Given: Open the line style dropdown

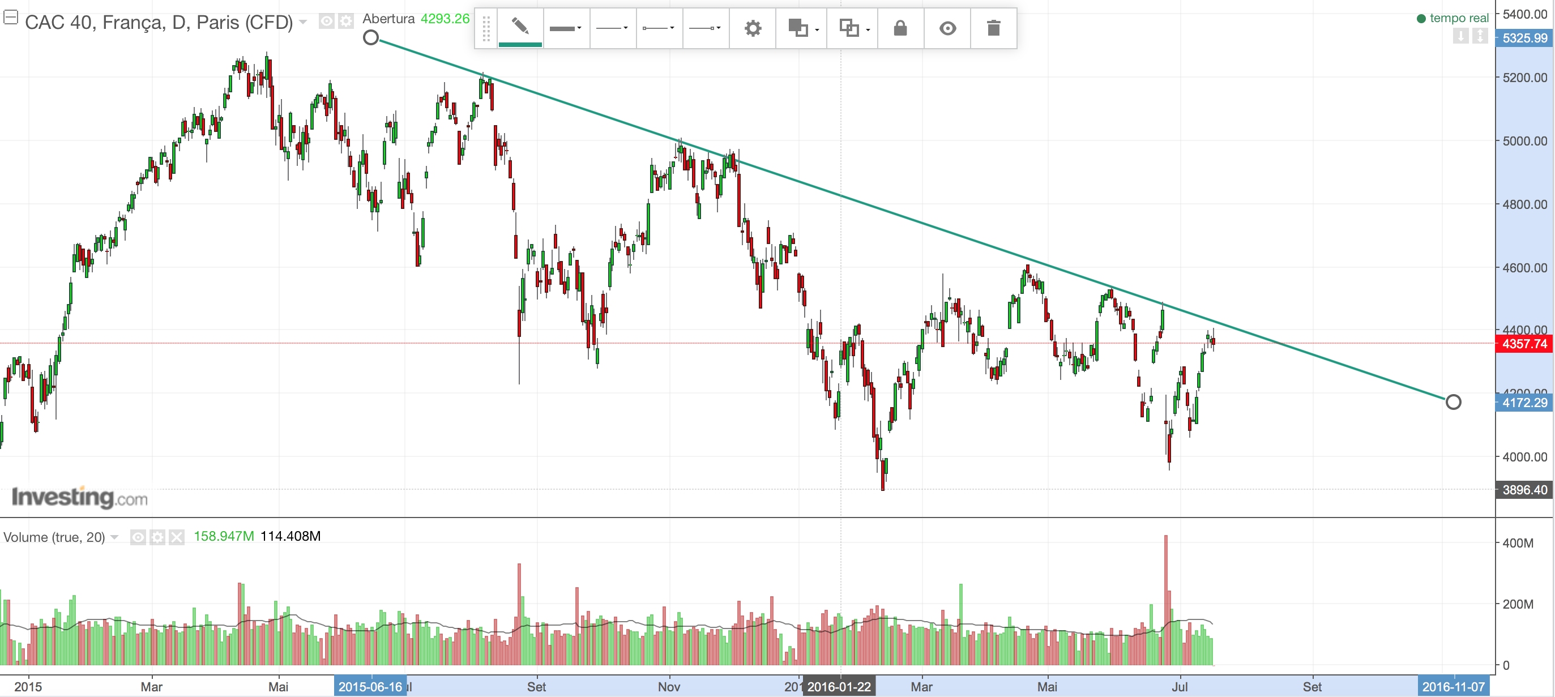Looking at the screenshot, I should (612, 28).
